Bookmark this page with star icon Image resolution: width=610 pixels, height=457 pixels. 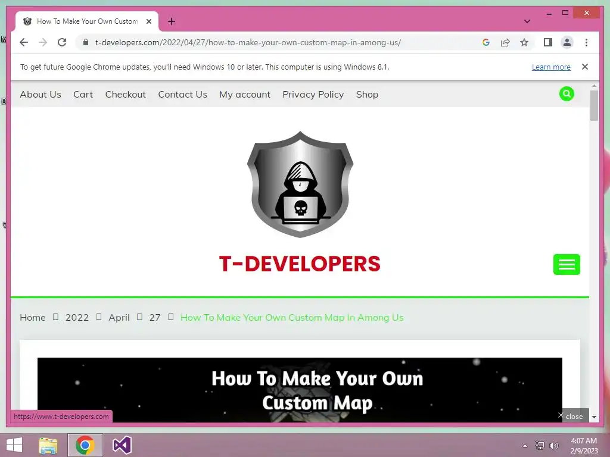click(524, 42)
